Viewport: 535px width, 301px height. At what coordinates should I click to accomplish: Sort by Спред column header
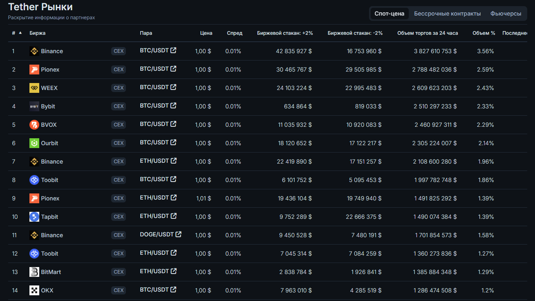(x=235, y=33)
